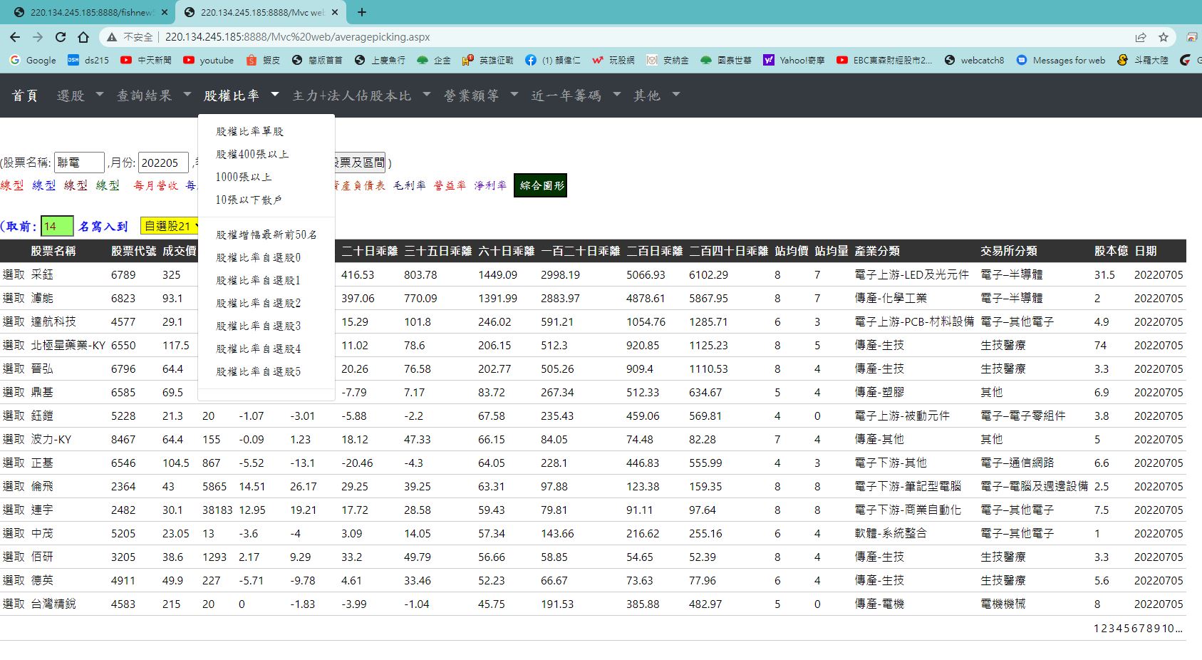The width and height of the screenshot is (1202, 660).
Task: Open Yahoo!奇摩 bookmark
Action: pyautogui.click(x=794, y=61)
